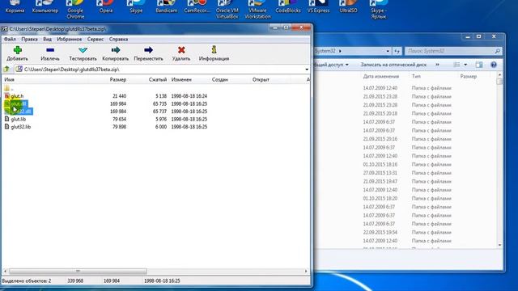This screenshot has height=291, width=518.
Task: Sort by Изменен column header
Action: 181,79
